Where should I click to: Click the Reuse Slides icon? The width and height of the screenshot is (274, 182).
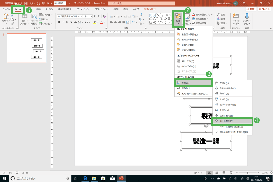point(34,17)
